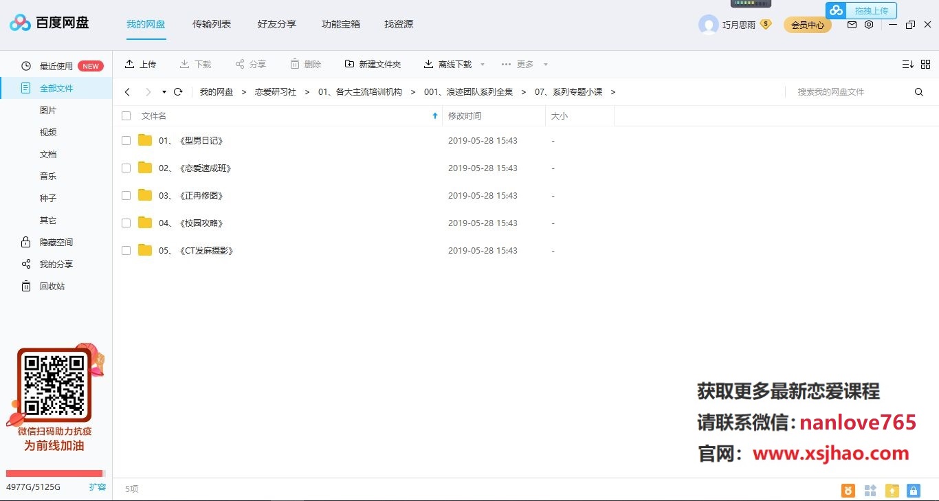939x501 pixels.
Task: Sort by 文件名 column header
Action: click(x=154, y=116)
